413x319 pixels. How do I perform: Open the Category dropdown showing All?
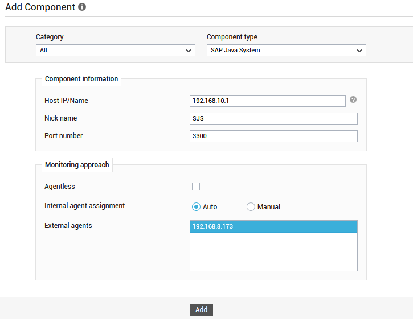116,50
